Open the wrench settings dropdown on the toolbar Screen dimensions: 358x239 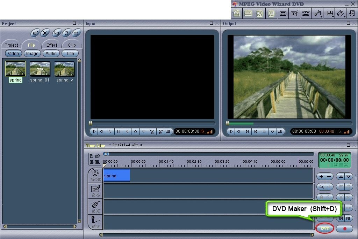coord(317,13)
